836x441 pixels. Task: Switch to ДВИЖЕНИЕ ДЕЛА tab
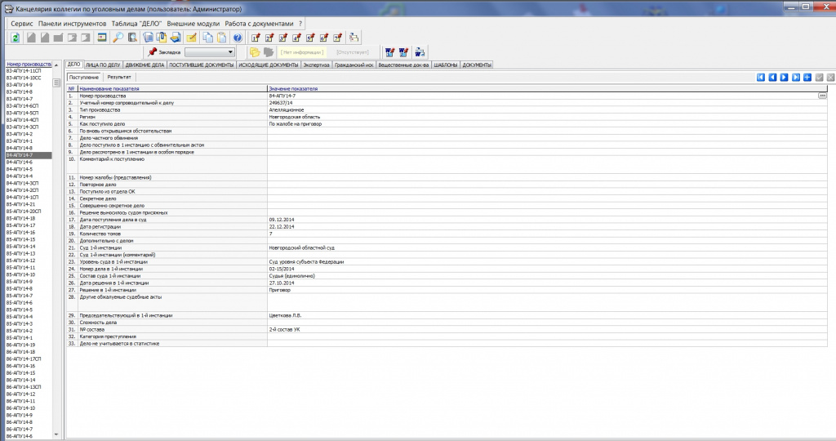[x=145, y=65]
